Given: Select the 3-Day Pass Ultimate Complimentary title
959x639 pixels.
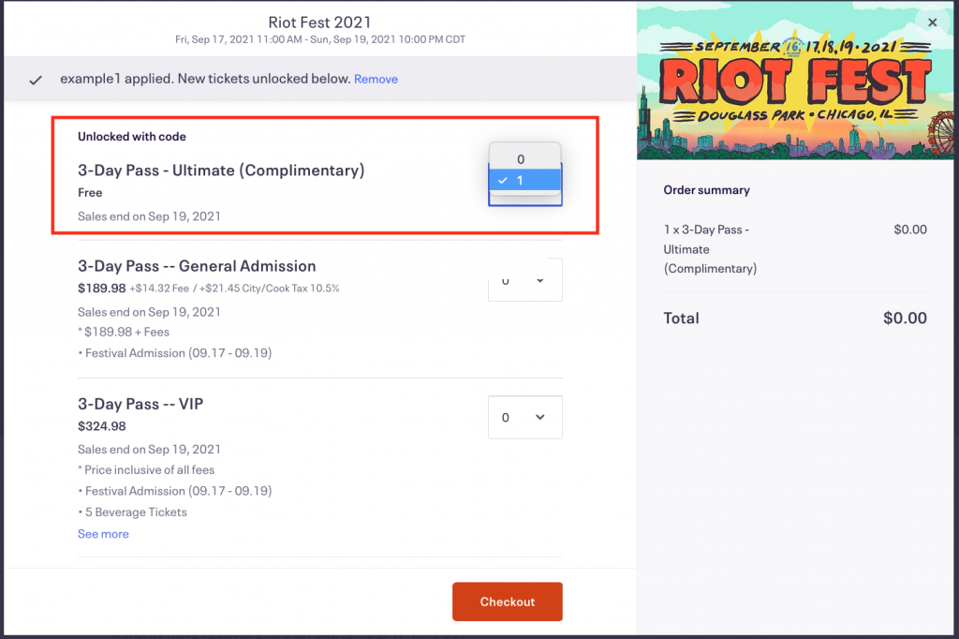Looking at the screenshot, I should [x=221, y=171].
